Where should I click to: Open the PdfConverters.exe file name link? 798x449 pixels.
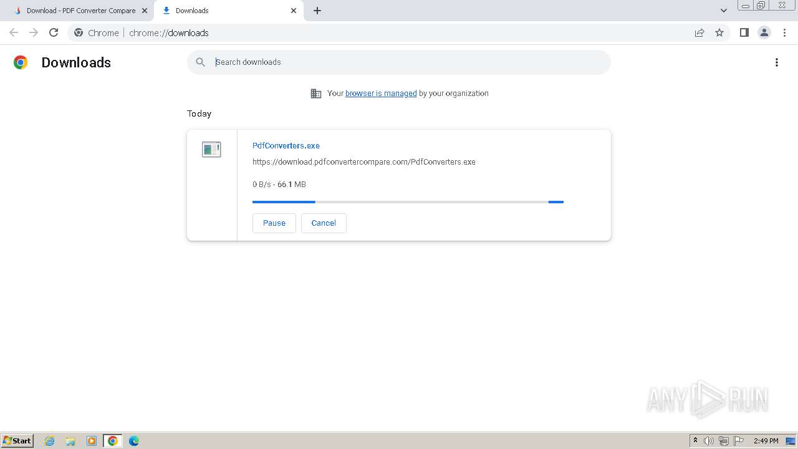click(x=286, y=145)
